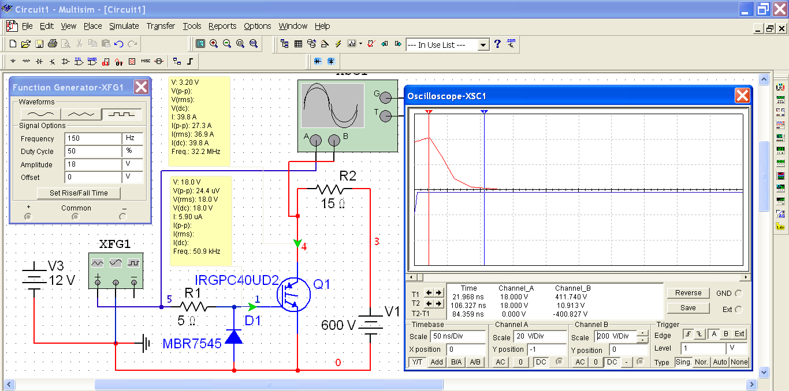Viewport: 789px width, 391px height.
Task: Click the Zoom area magnifier icon
Action: (x=240, y=44)
